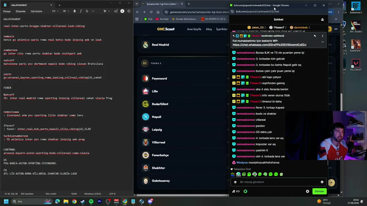Open the H1 heading dropdown in Notepad
Viewport: 367px width, 206px height.
pos(55,11)
